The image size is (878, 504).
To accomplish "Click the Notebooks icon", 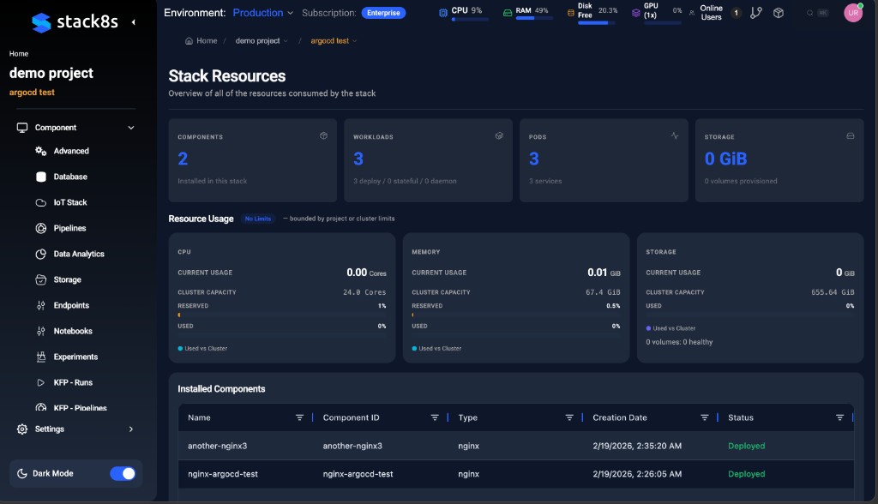I will click(41, 331).
